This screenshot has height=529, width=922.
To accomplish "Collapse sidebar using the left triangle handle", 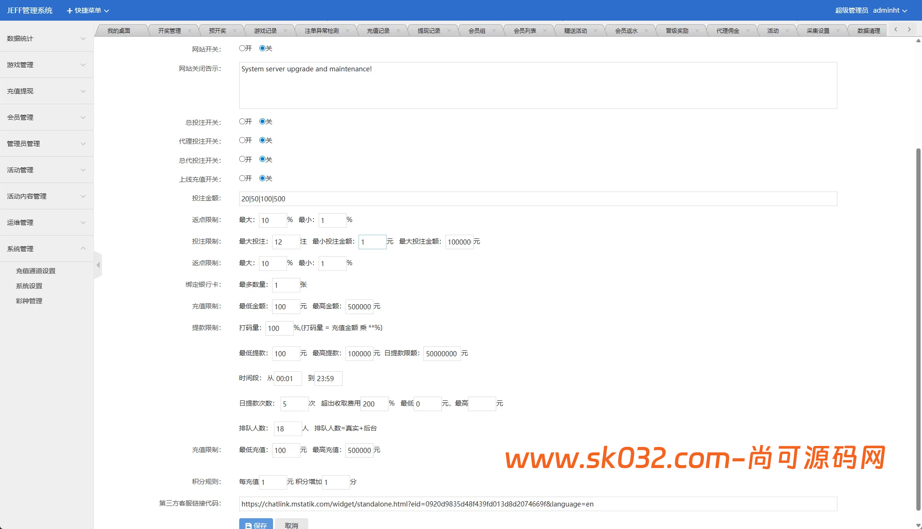I will tap(98, 265).
